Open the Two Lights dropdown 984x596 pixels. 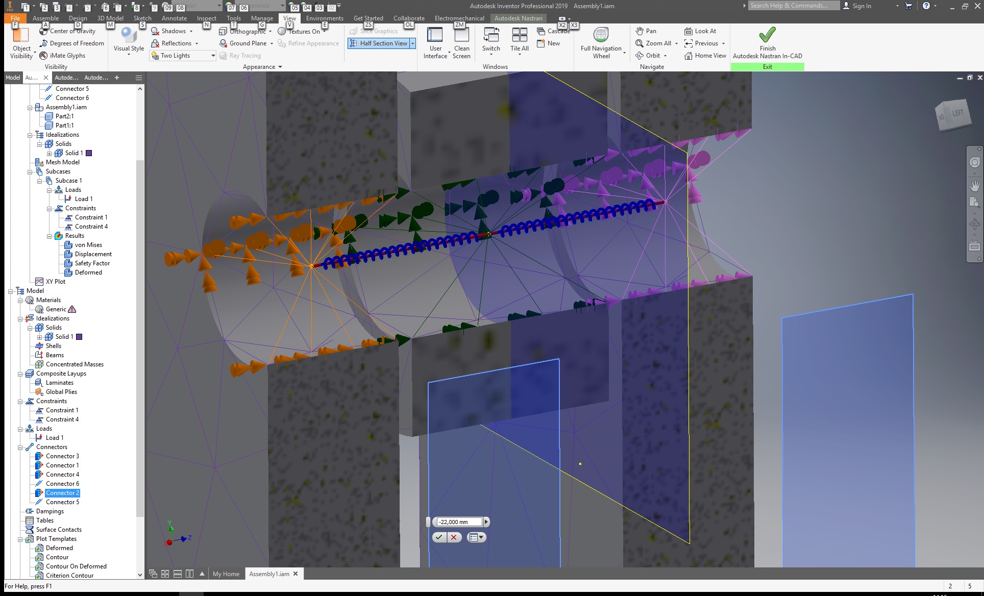(x=214, y=56)
